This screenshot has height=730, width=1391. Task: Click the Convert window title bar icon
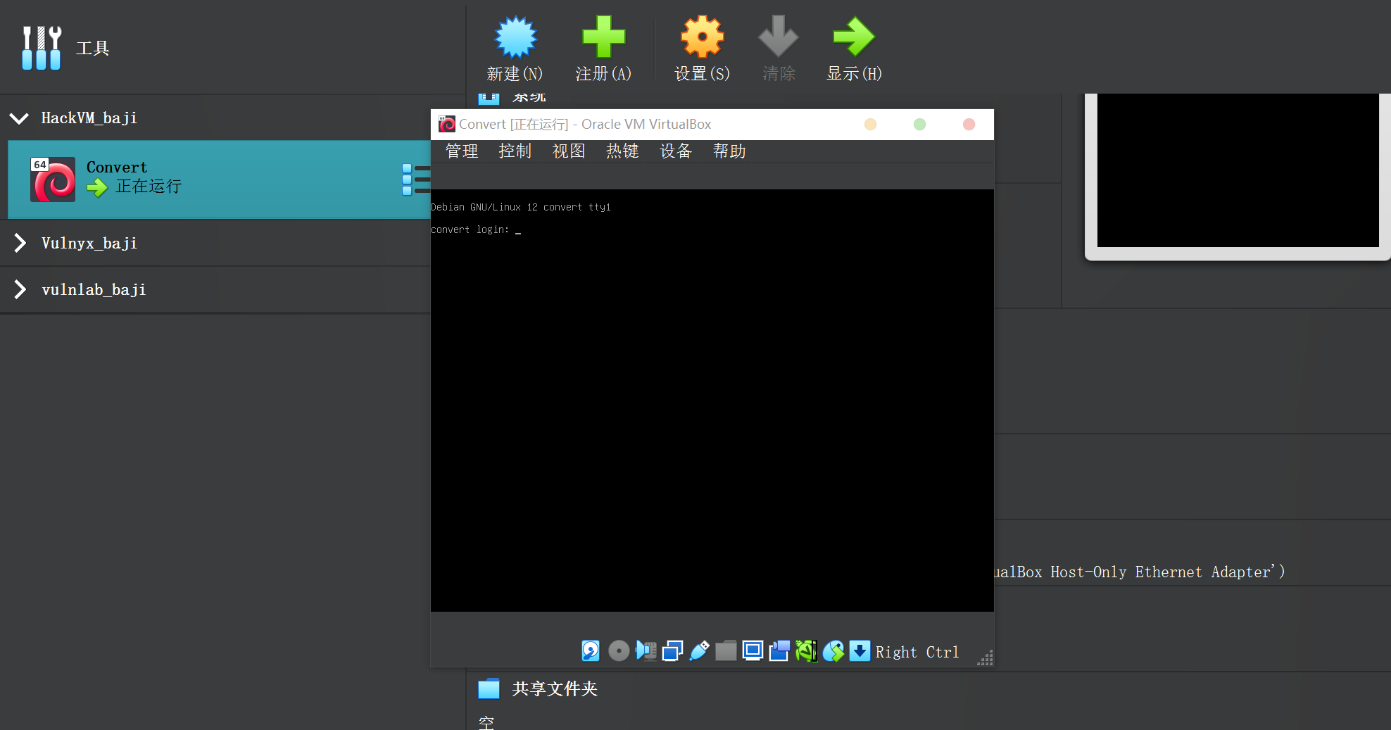coord(447,125)
